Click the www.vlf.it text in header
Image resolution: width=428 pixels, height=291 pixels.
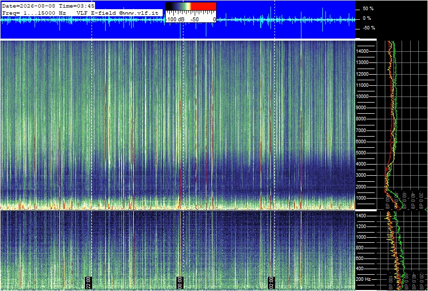point(141,13)
